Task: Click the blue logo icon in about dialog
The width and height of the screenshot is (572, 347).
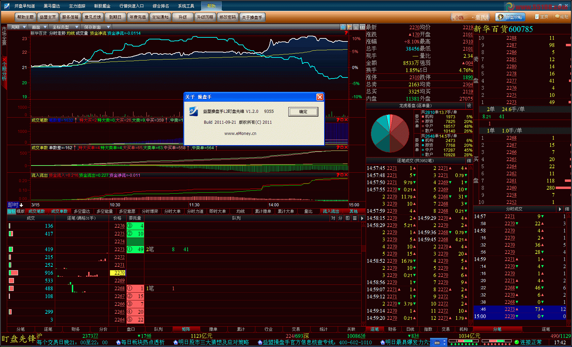Action: point(193,111)
